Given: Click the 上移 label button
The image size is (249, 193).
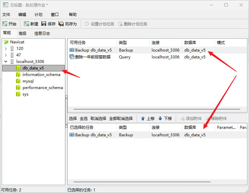Looking at the screenshot, I should 151,118.
